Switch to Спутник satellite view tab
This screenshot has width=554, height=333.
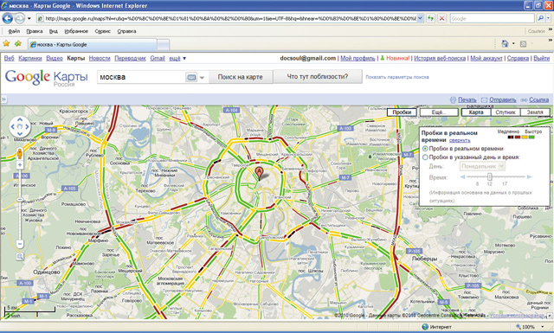coord(506,112)
